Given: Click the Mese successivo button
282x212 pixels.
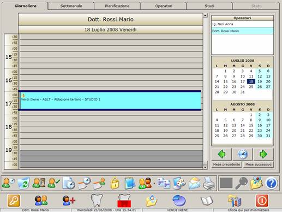Looking at the screenshot, I should click(x=259, y=164).
